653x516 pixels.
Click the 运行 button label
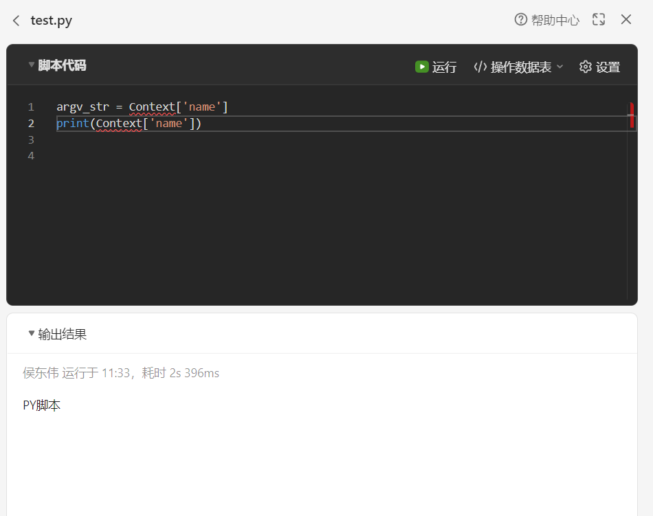tap(444, 67)
